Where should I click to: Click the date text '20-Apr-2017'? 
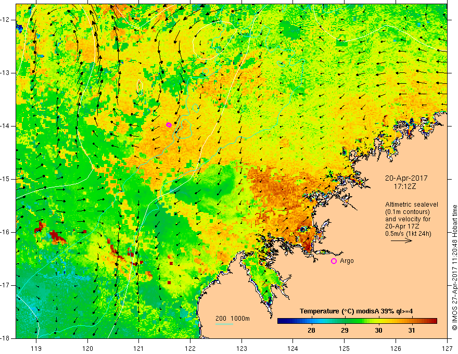click(x=406, y=178)
